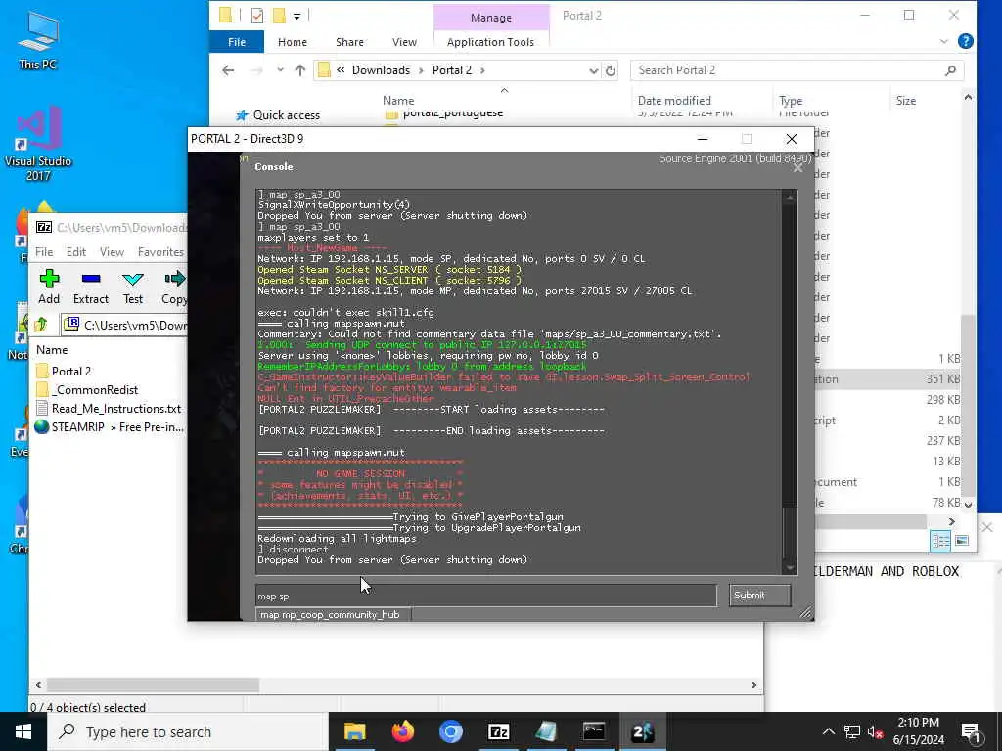The height and width of the screenshot is (751, 1002).
Task: Open the View ribbon tab
Action: [404, 41]
